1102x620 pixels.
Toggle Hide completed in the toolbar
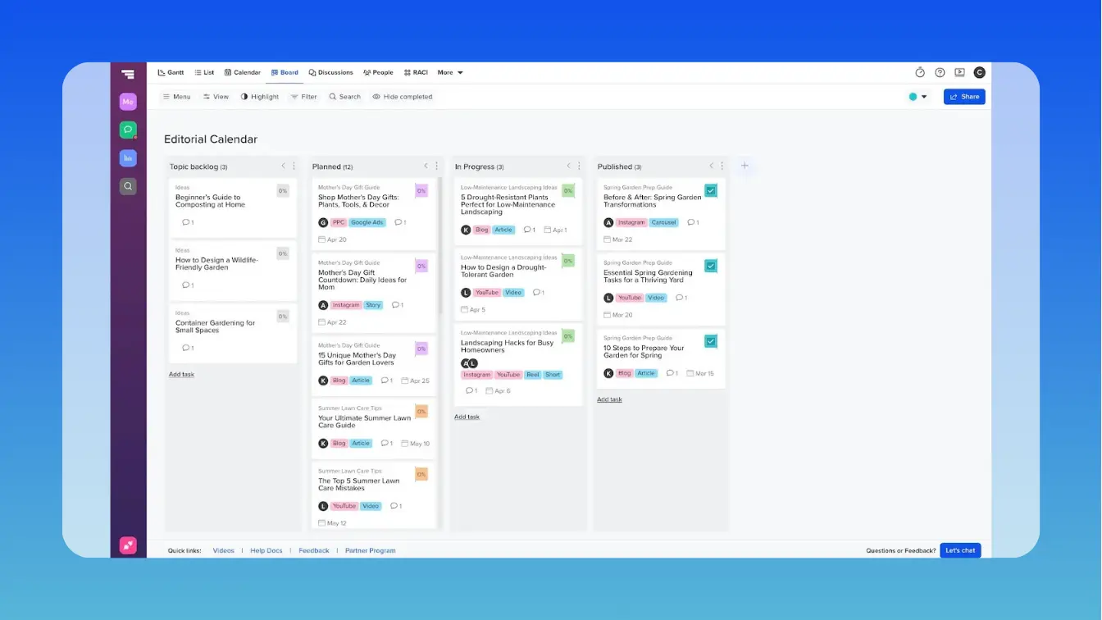tap(403, 96)
